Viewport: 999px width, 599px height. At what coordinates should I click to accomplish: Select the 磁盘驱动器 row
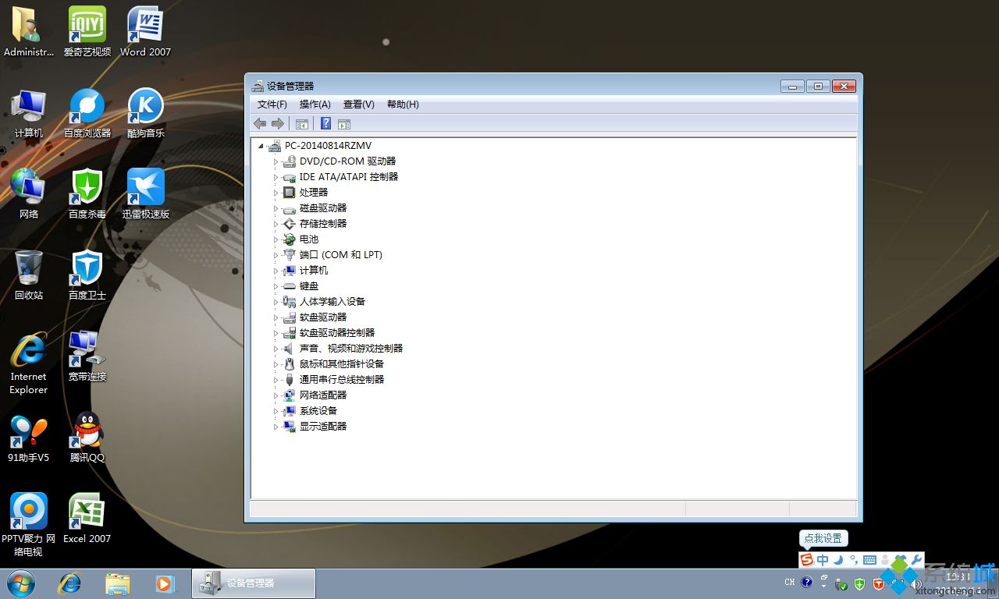click(315, 208)
